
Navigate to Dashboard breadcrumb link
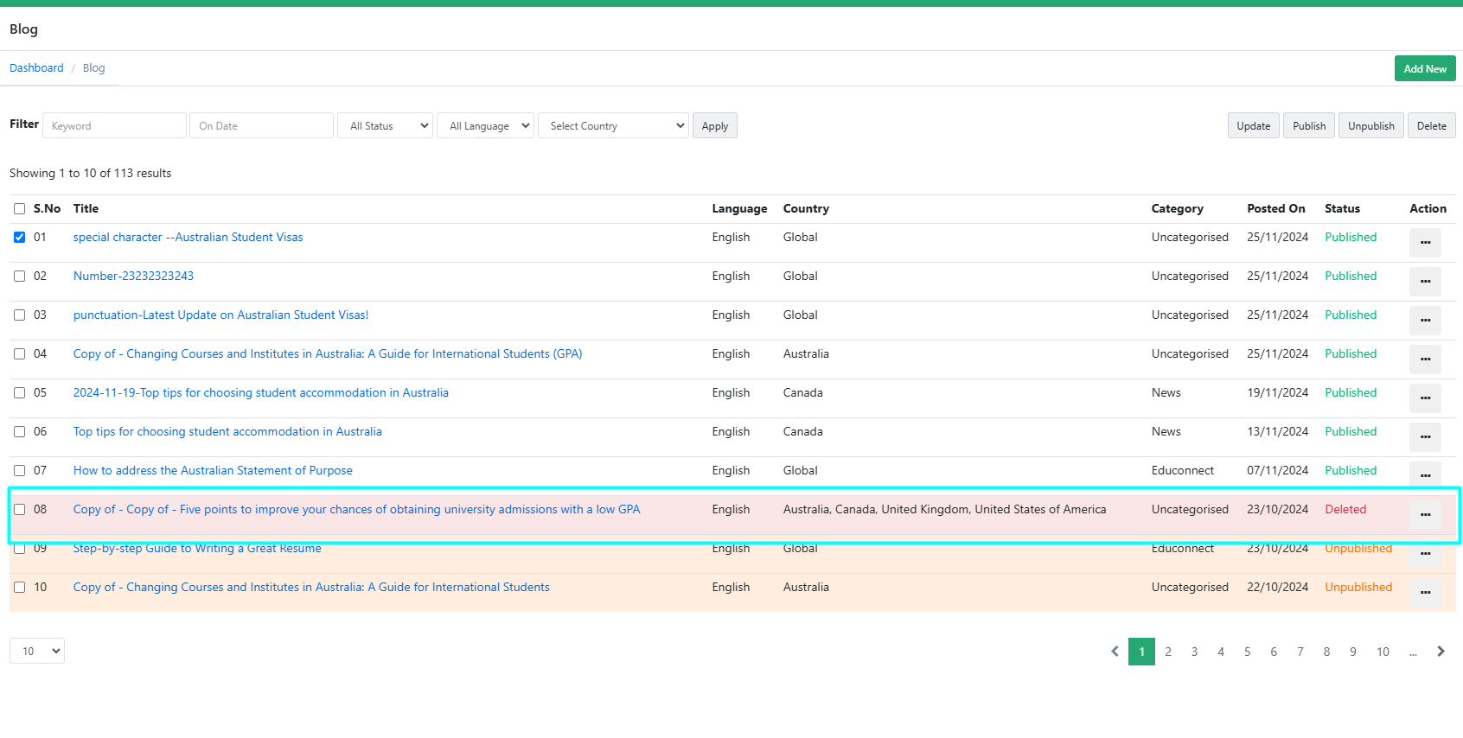[x=36, y=68]
